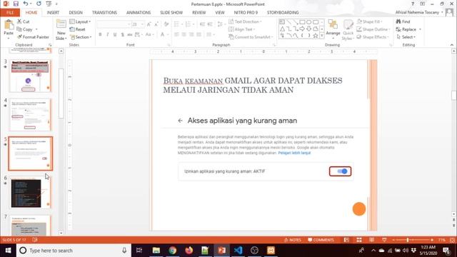Open the Shape Effects dropdown
Viewport: 457px width, 257px height.
click(373, 37)
